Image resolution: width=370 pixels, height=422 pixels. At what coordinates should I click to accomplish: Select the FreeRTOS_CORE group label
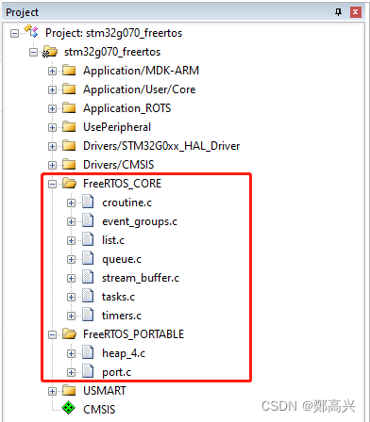(123, 184)
